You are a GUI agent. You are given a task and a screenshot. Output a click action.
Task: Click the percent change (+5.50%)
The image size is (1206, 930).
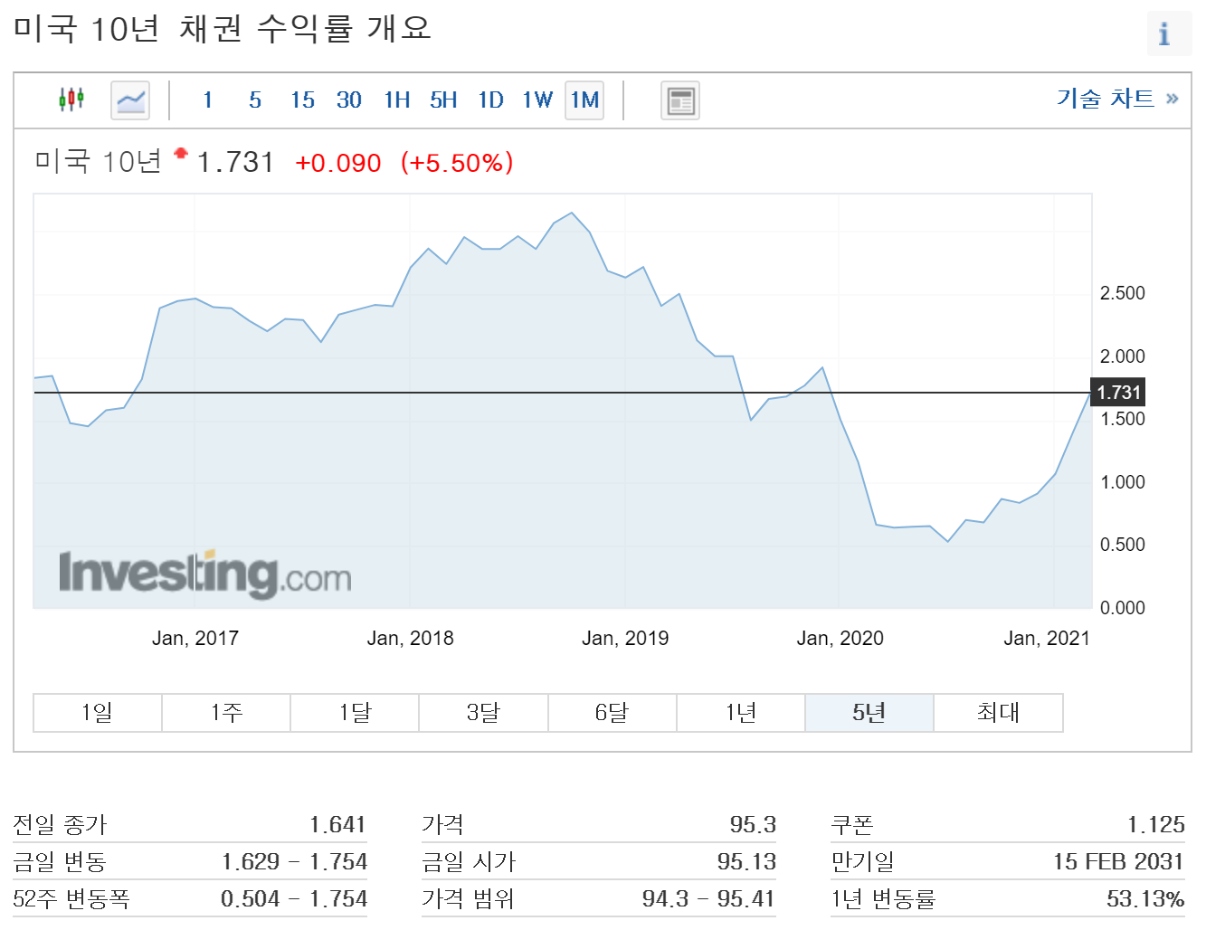coord(457,163)
